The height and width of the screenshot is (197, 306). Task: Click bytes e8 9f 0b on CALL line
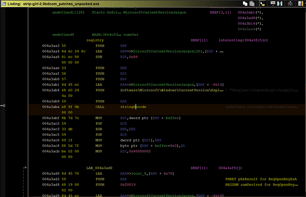click(70, 107)
